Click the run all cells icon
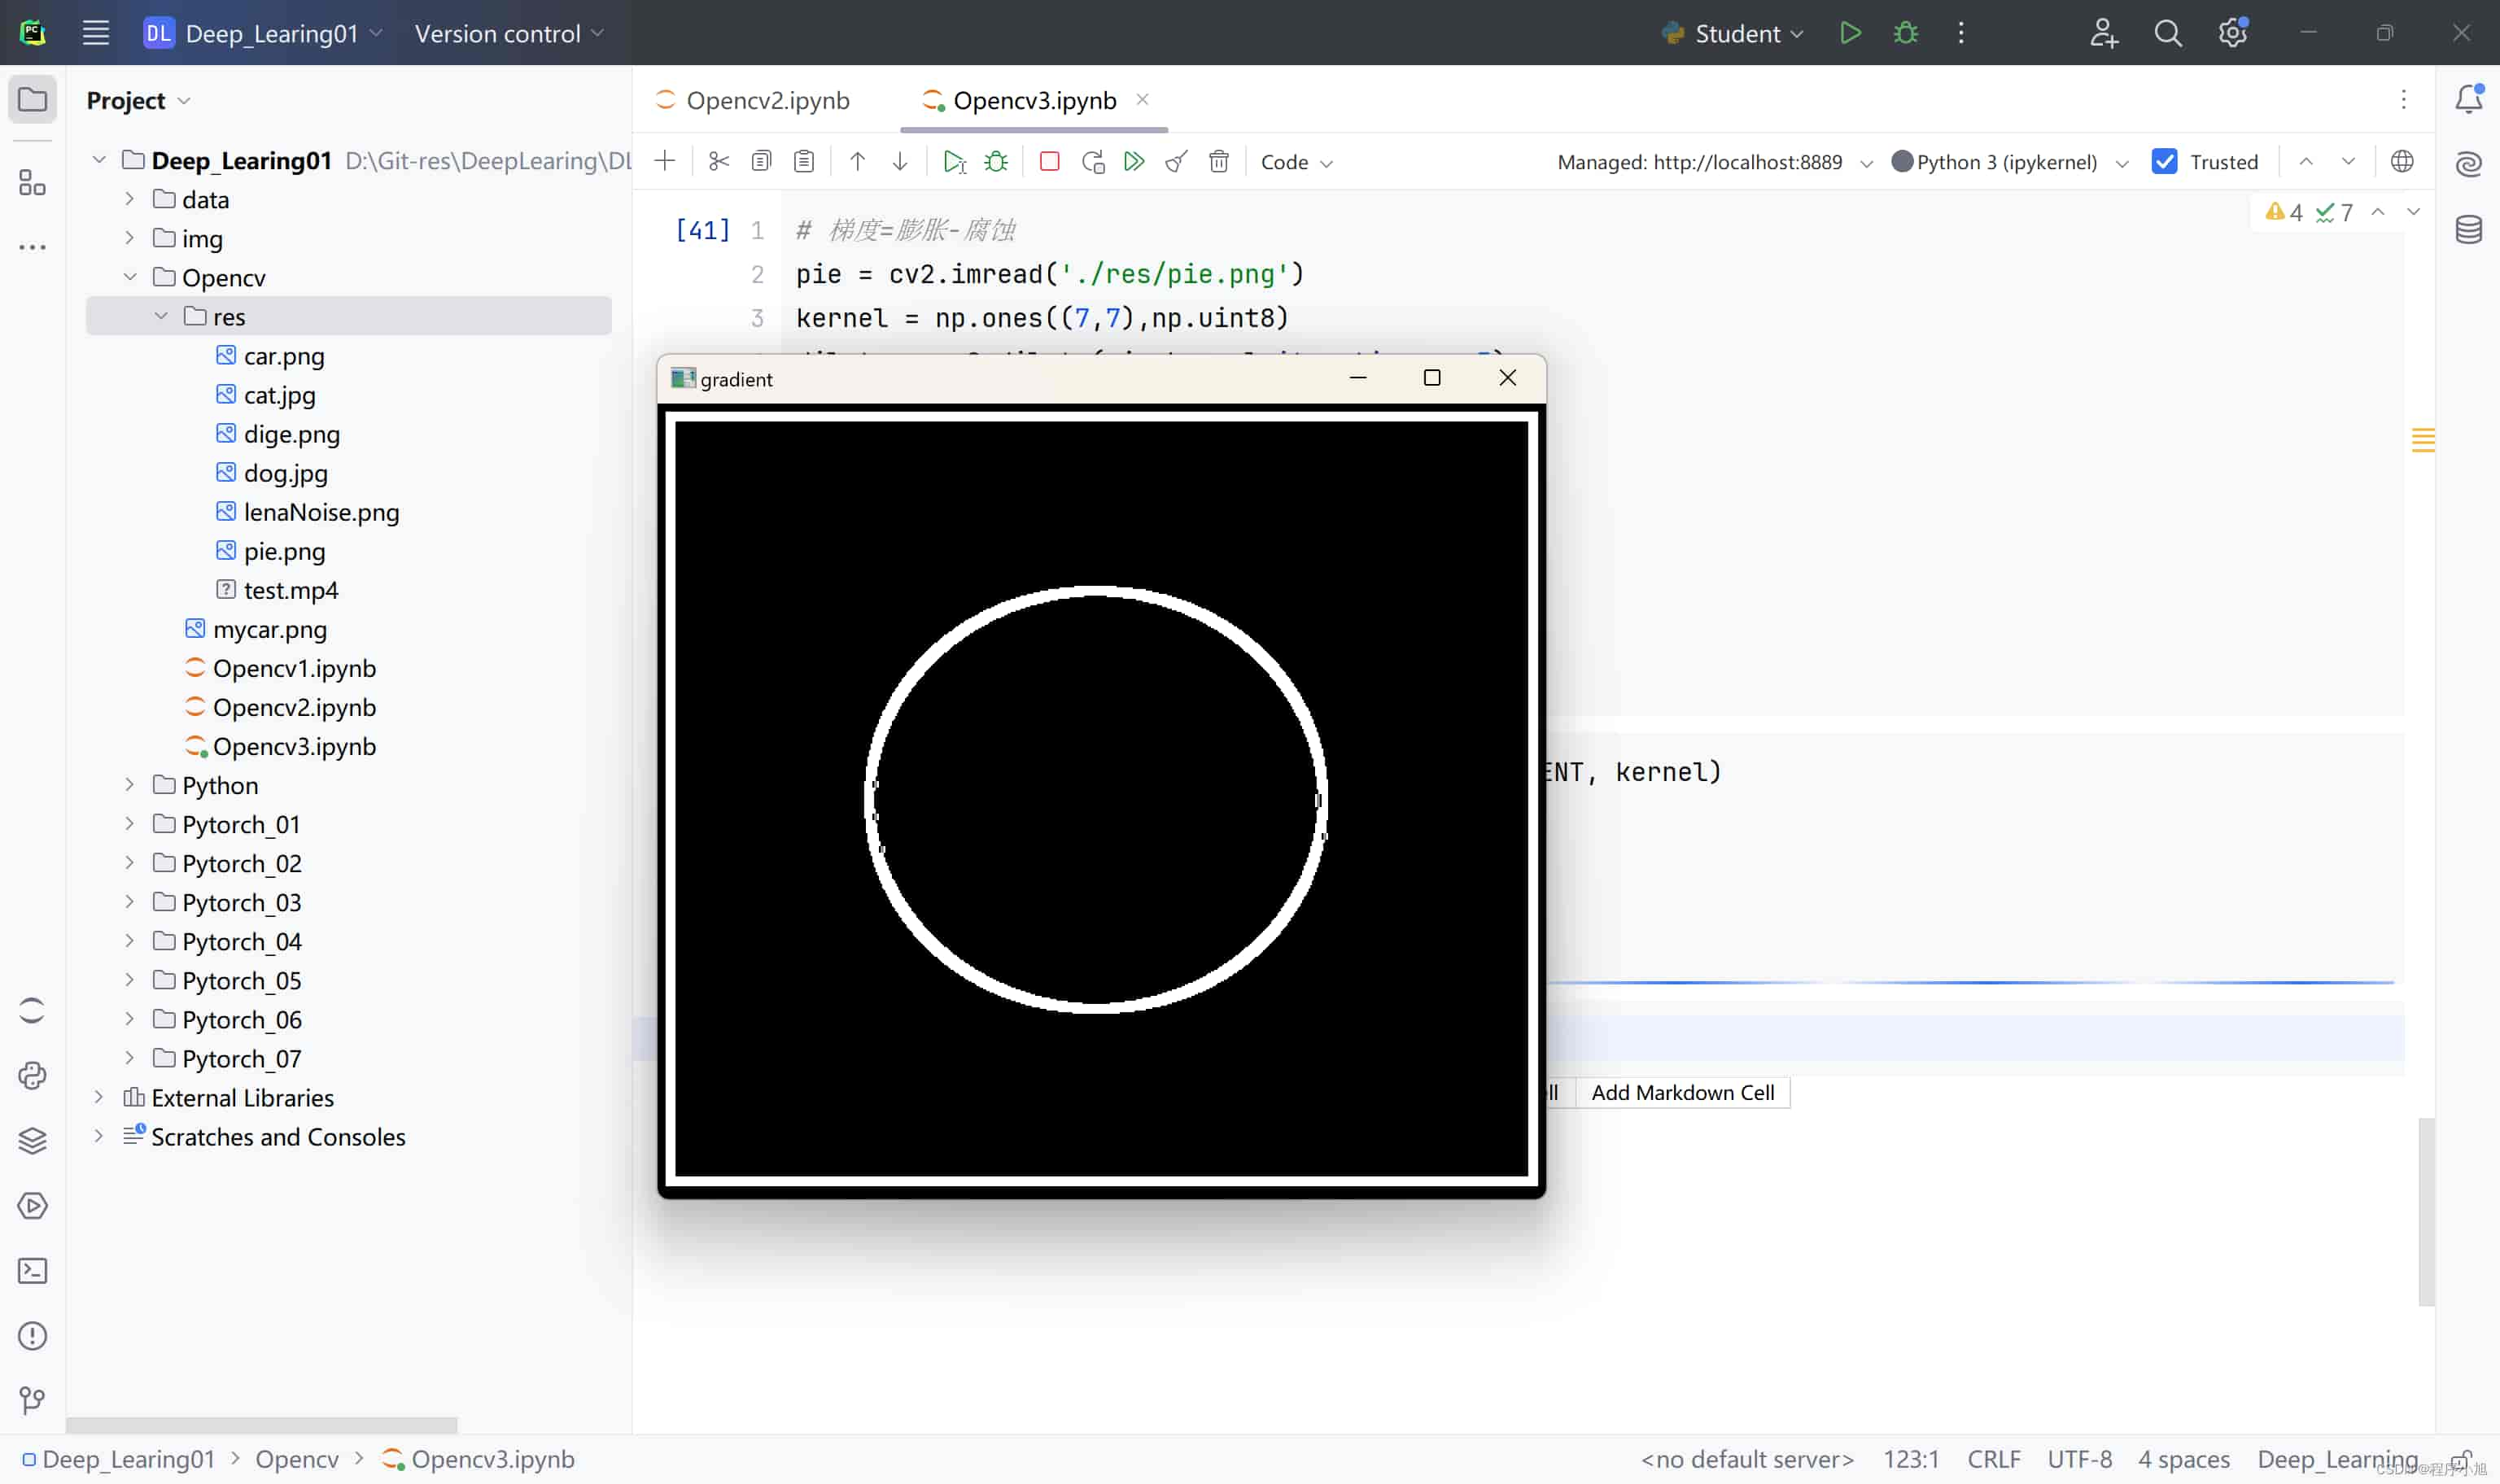2500x1484 pixels. coord(1134,161)
